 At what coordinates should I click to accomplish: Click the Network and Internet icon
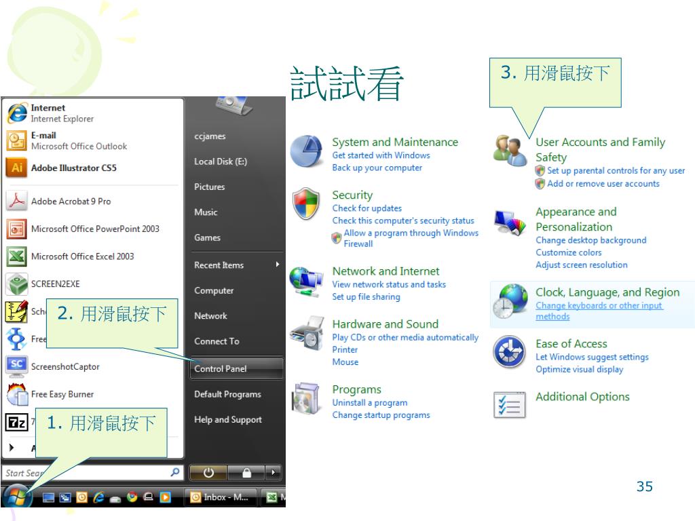(306, 282)
